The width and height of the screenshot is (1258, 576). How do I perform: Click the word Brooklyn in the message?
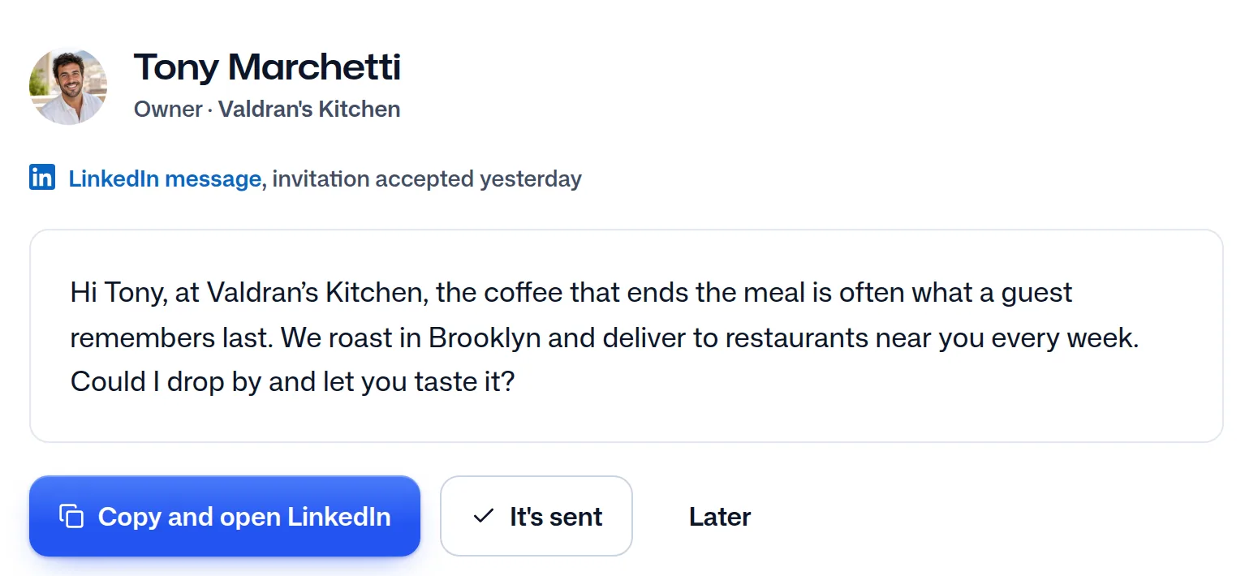485,337
